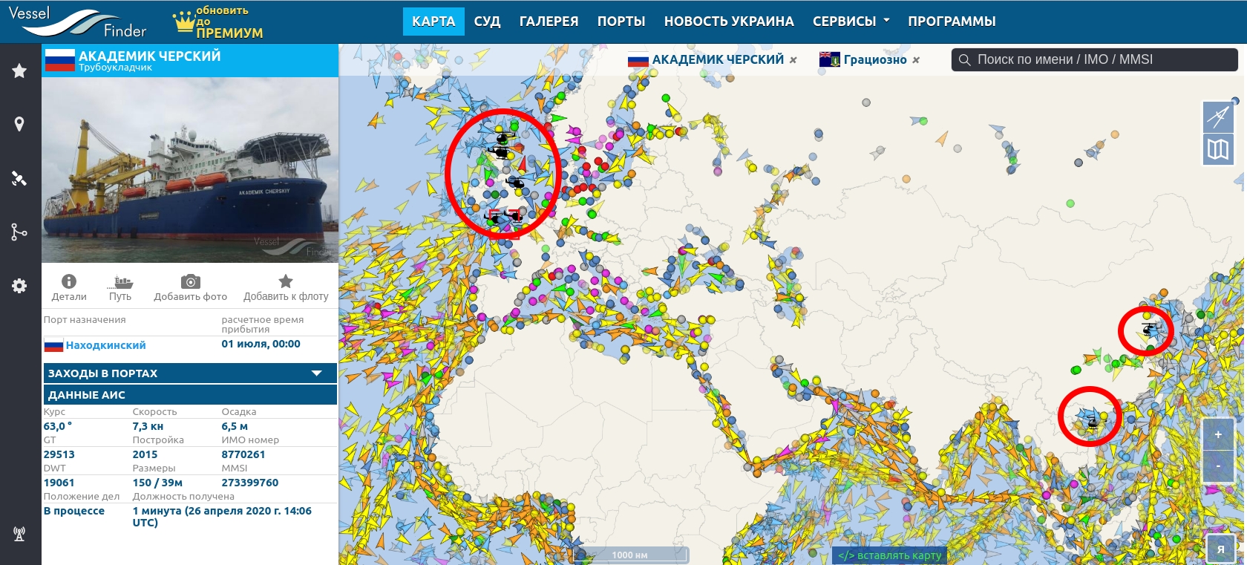This screenshot has height=565, width=1247.
Task: Click Добавить к флоту star icon
Action: click(286, 281)
